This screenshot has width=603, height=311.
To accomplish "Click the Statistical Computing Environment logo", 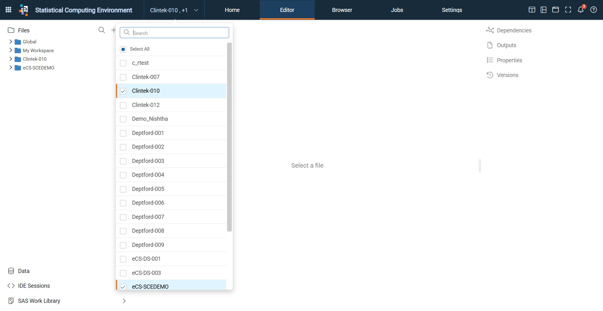I will 24,10.
